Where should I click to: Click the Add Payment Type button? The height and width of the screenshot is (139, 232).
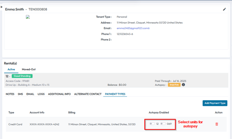(x=215, y=103)
